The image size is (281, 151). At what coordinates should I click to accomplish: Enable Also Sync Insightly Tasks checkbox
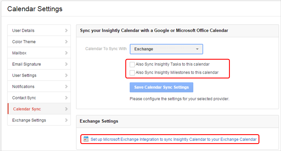(132, 64)
